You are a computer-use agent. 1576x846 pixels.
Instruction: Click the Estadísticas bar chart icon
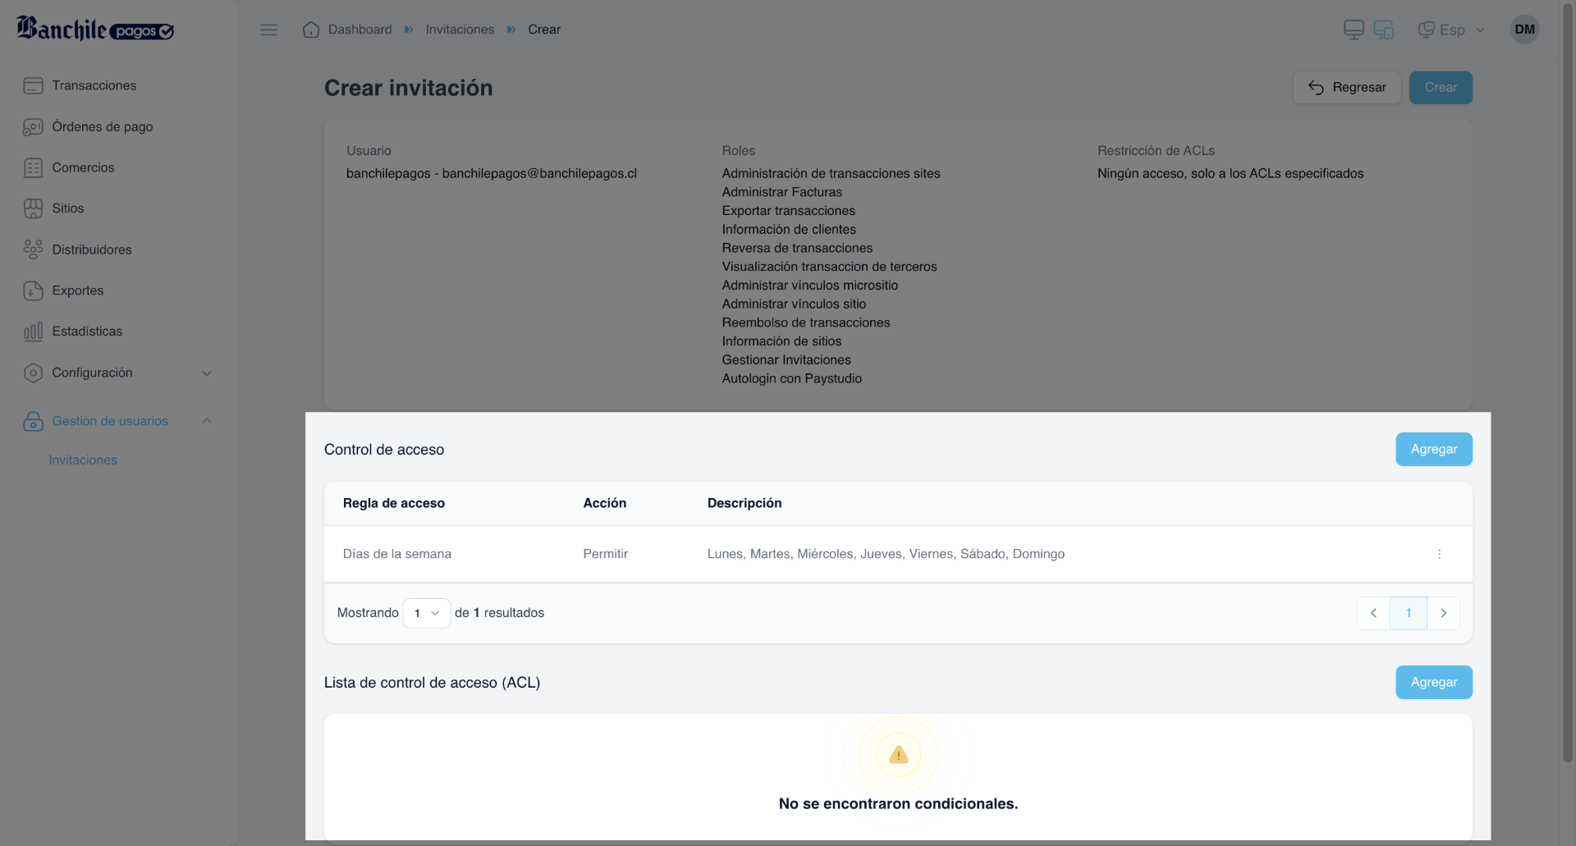(33, 332)
